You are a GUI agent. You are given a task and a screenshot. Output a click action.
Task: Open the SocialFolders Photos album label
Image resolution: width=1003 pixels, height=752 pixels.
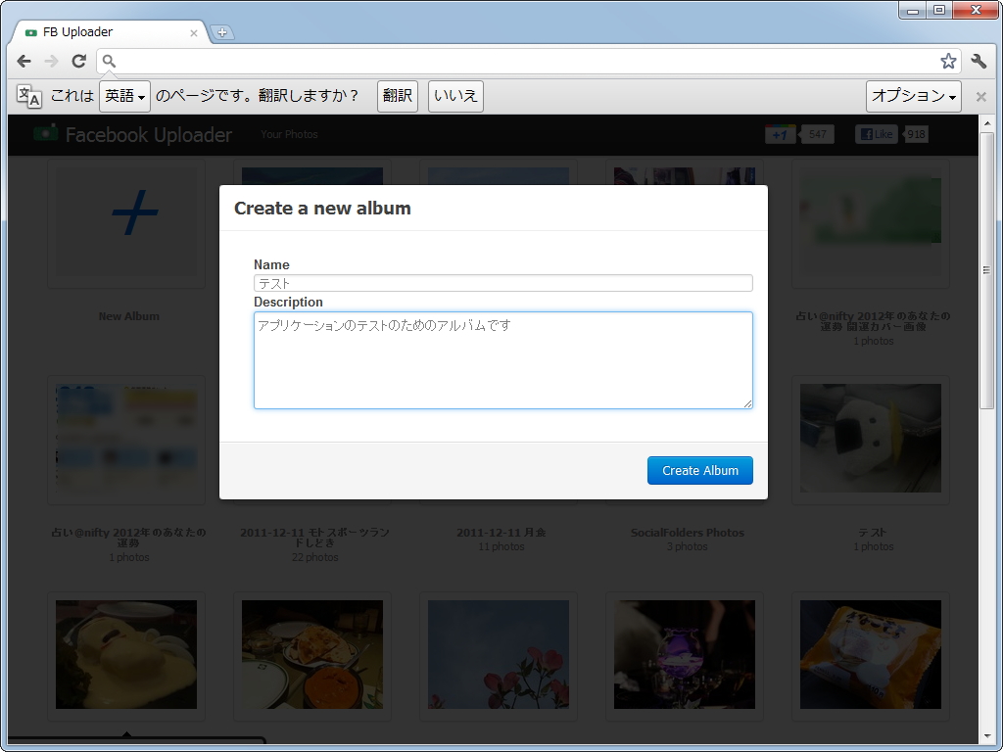[687, 533]
